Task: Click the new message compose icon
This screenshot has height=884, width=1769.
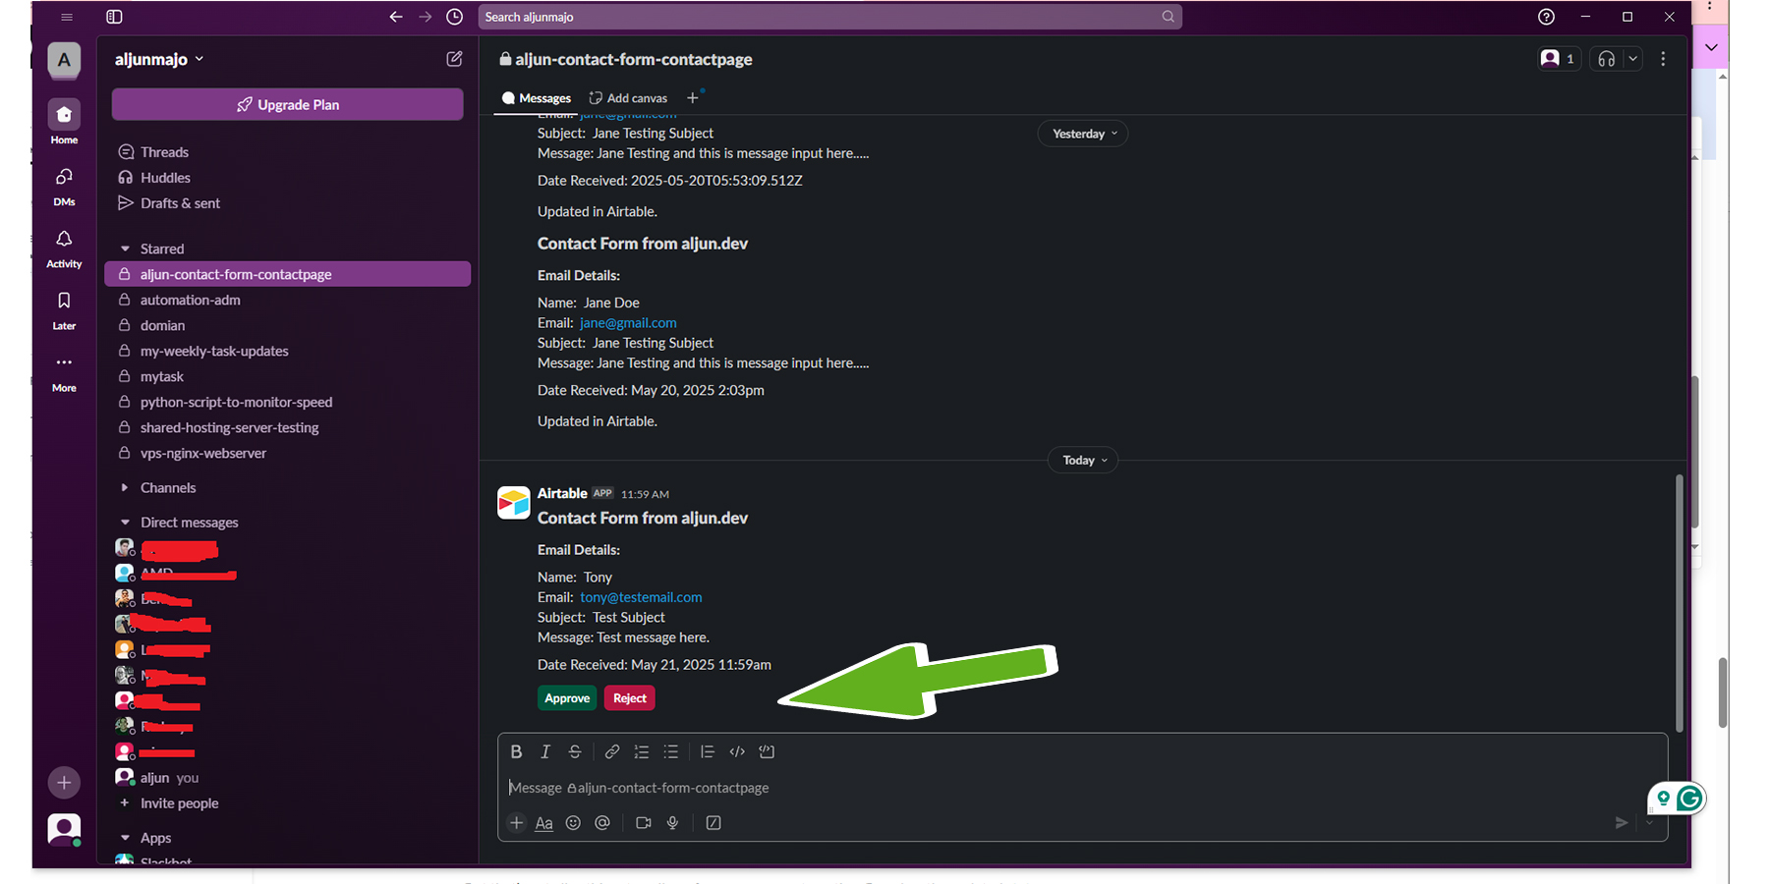Action: point(454,59)
